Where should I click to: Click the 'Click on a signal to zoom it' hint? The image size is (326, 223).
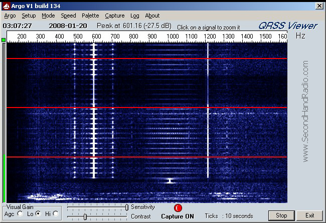[x=208, y=27]
